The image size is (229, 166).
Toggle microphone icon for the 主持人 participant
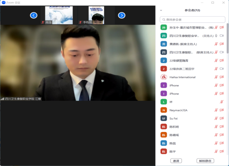point(216,36)
